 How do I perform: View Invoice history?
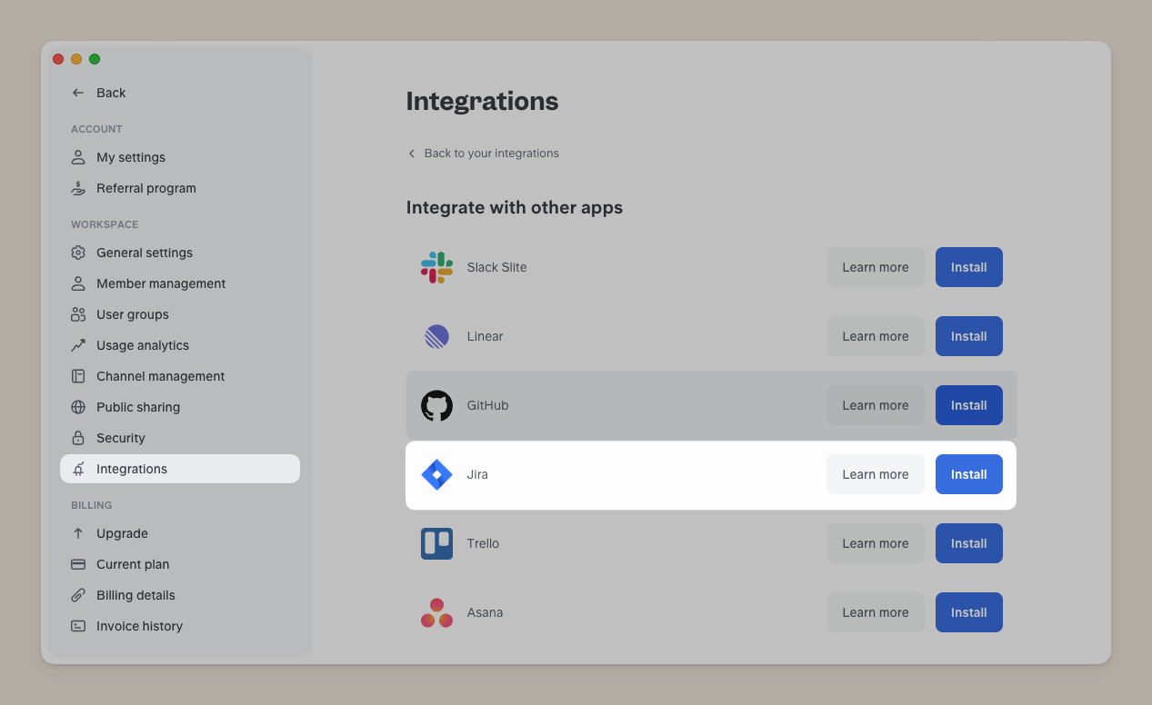[180, 626]
